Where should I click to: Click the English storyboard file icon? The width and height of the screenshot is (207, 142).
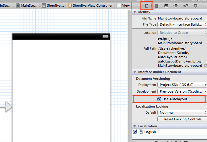pyautogui.click(x=141, y=132)
